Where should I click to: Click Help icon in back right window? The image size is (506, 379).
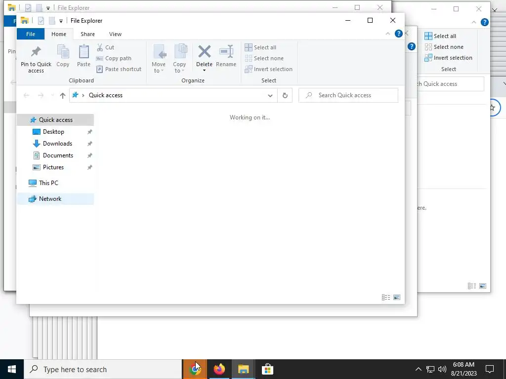pos(484,22)
